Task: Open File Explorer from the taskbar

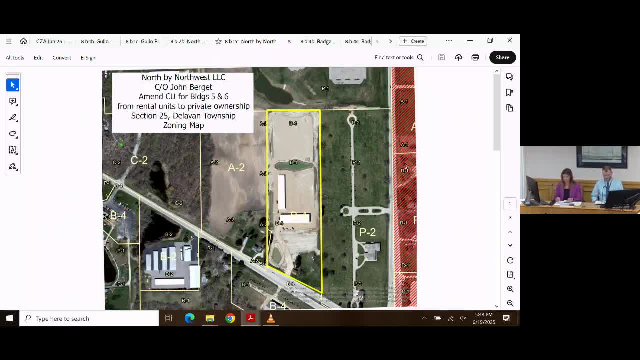Action: click(x=210, y=318)
